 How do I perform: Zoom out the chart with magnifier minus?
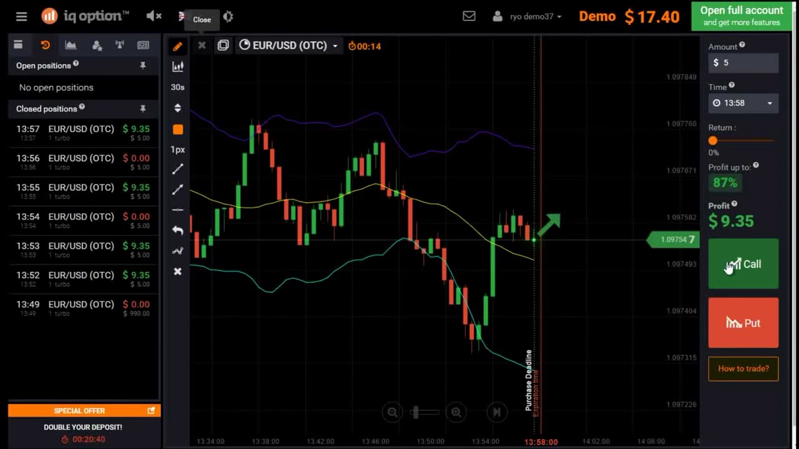[392, 412]
